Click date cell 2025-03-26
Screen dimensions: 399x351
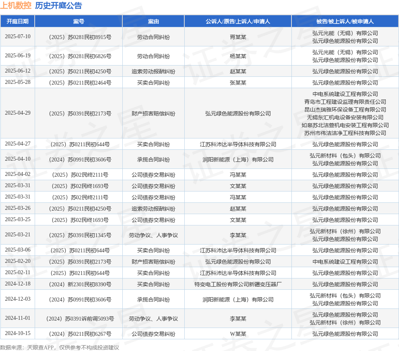[x=18, y=208]
